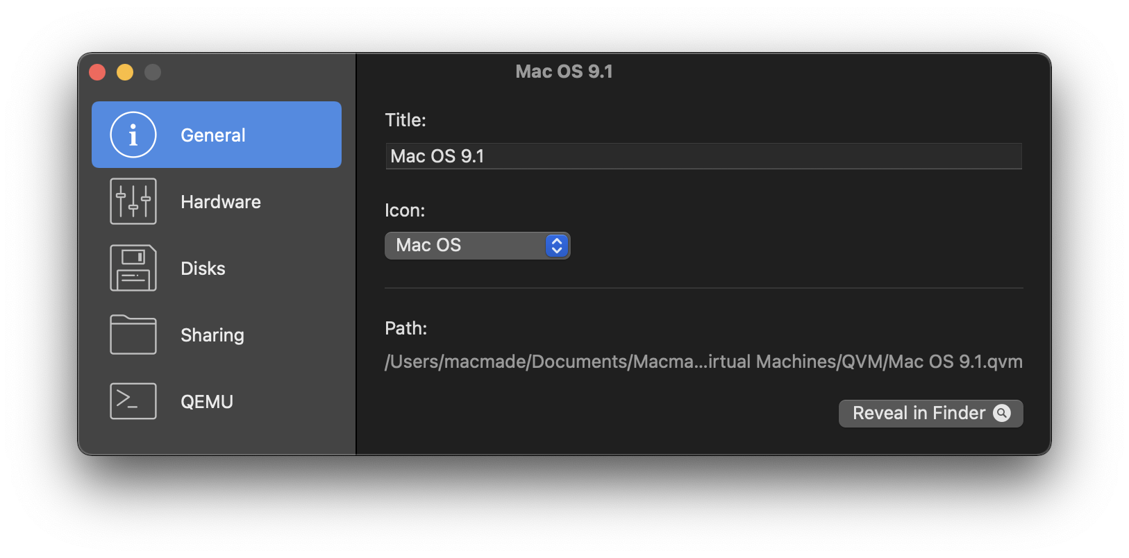Switch to the QEMU label
The width and height of the screenshot is (1129, 558).
click(207, 402)
